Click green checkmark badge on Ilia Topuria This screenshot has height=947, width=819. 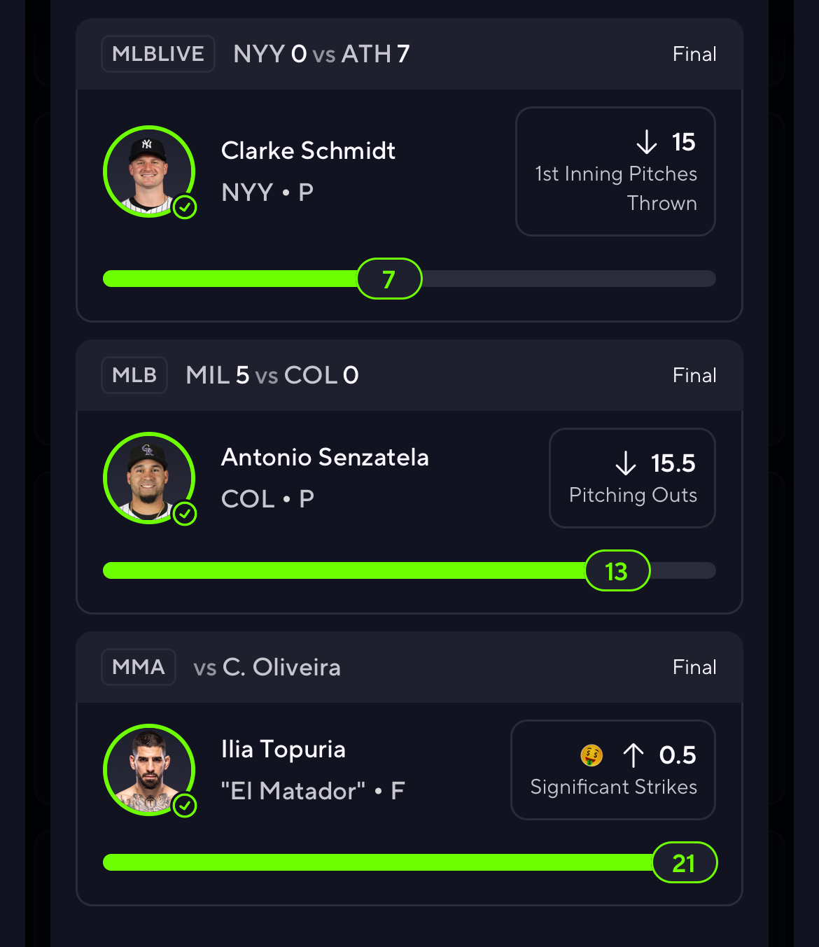[185, 806]
